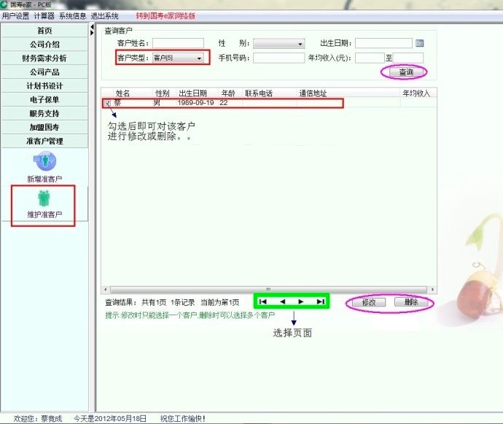Open 电子保单 section
The image size is (503, 424).
coord(44,99)
